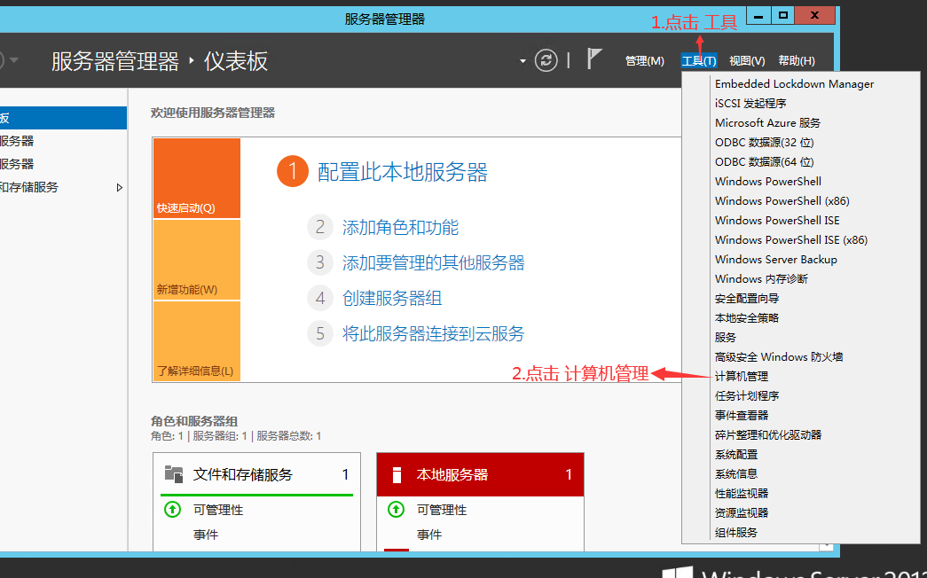Click green manageability status icon under 本地服务器
The height and width of the screenshot is (578, 927).
(397, 510)
